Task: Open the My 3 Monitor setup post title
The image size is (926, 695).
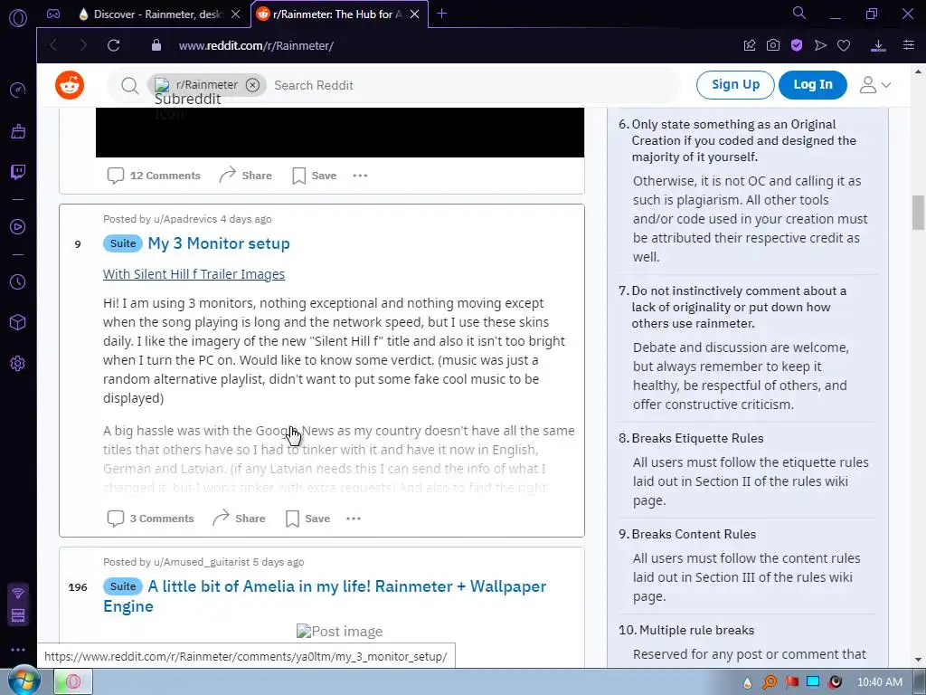Action: 219,243
